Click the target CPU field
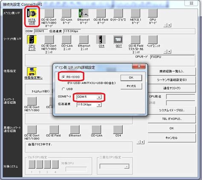 (x=76, y=169)
